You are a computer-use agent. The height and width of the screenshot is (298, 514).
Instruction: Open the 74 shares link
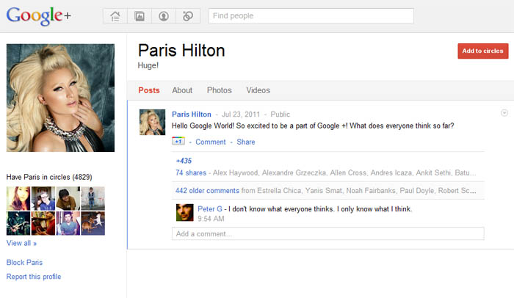(x=191, y=172)
